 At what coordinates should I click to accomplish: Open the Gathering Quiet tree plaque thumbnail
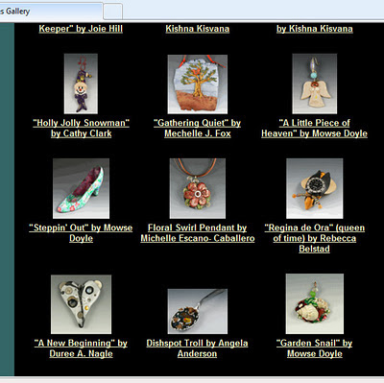click(x=198, y=84)
